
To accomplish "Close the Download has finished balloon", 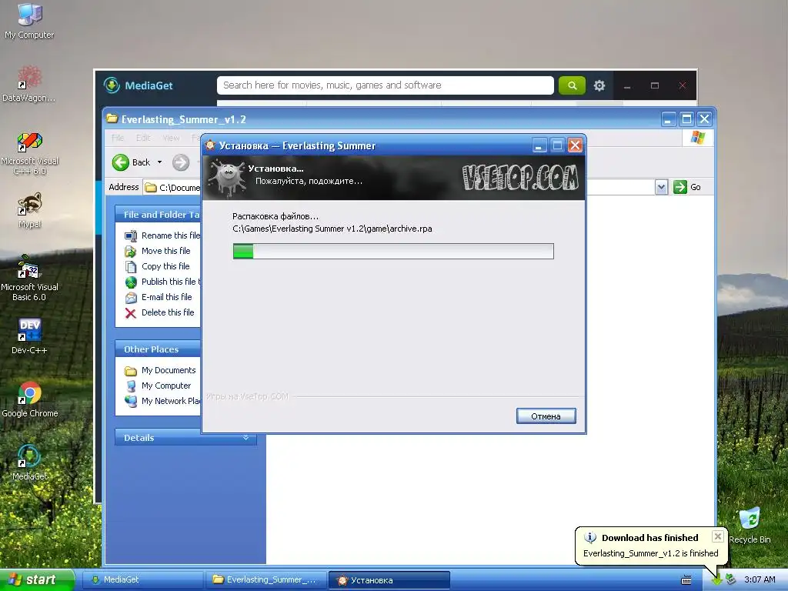I will (x=718, y=536).
